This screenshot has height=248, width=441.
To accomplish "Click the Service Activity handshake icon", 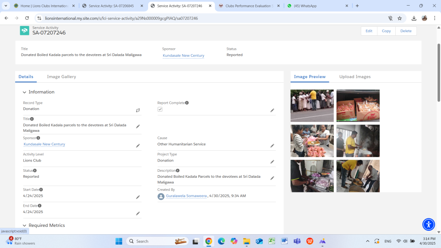I will click(25, 31).
